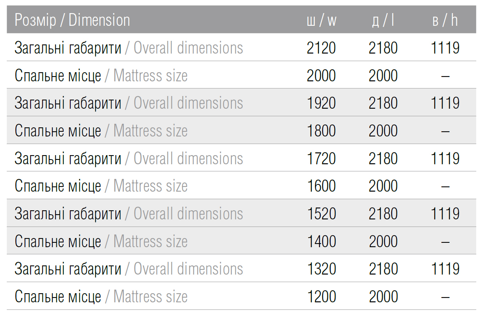The height and width of the screenshot is (317, 485).
Task: Select length 2180 in the 1320-width row
Action: 383,269
